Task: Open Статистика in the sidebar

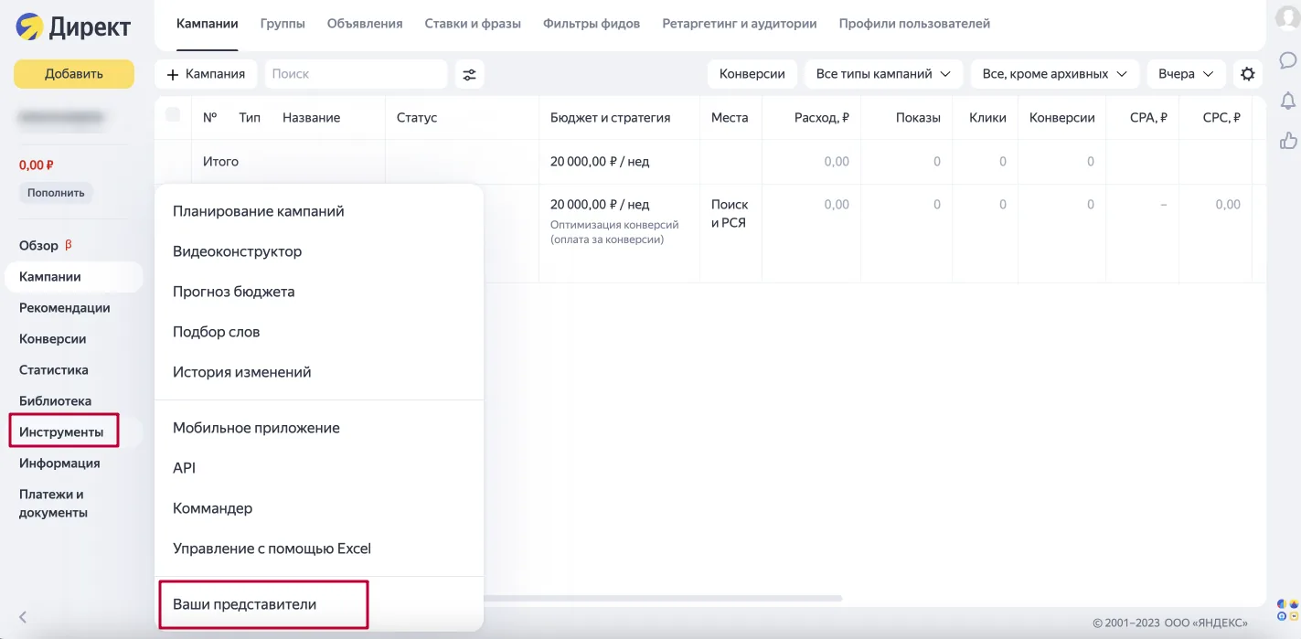Action: (x=54, y=370)
